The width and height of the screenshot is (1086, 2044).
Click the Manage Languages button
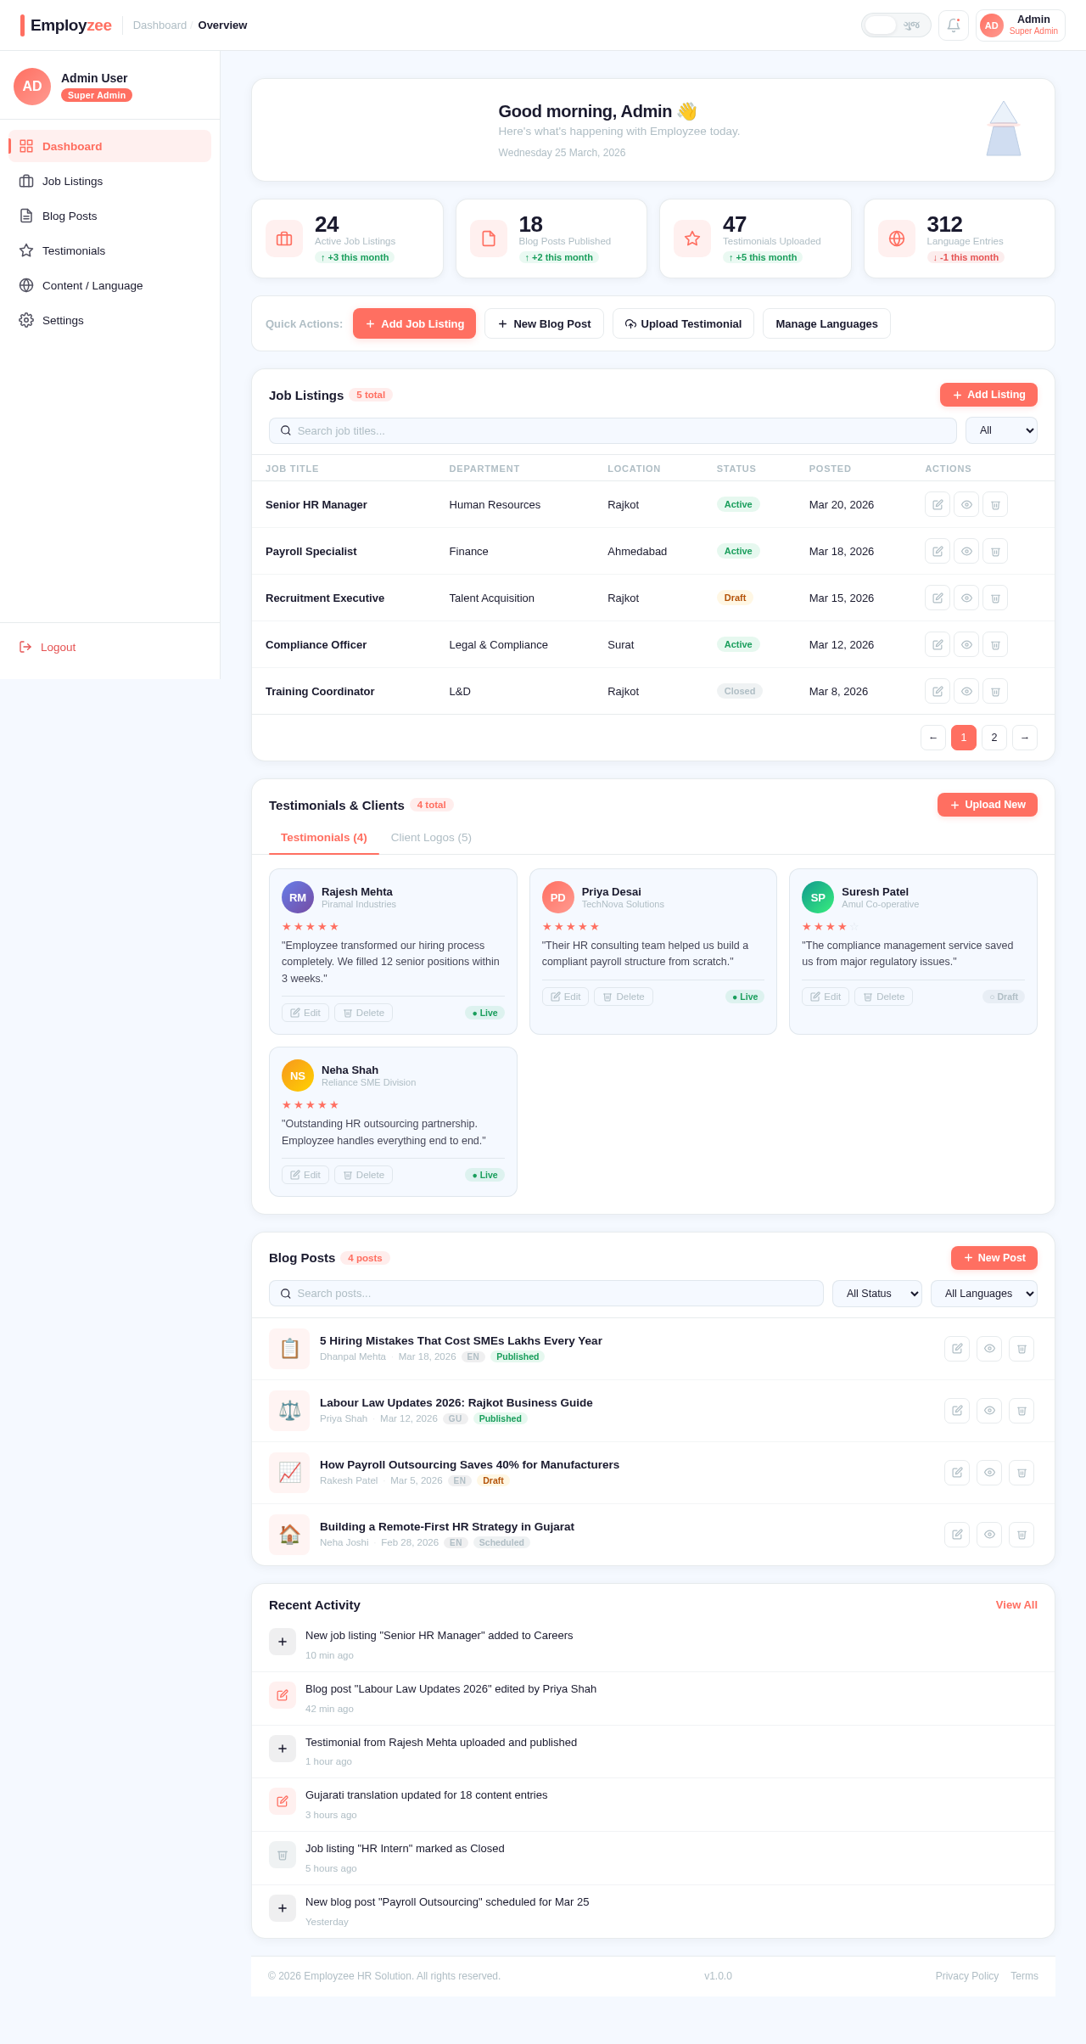coord(826,323)
